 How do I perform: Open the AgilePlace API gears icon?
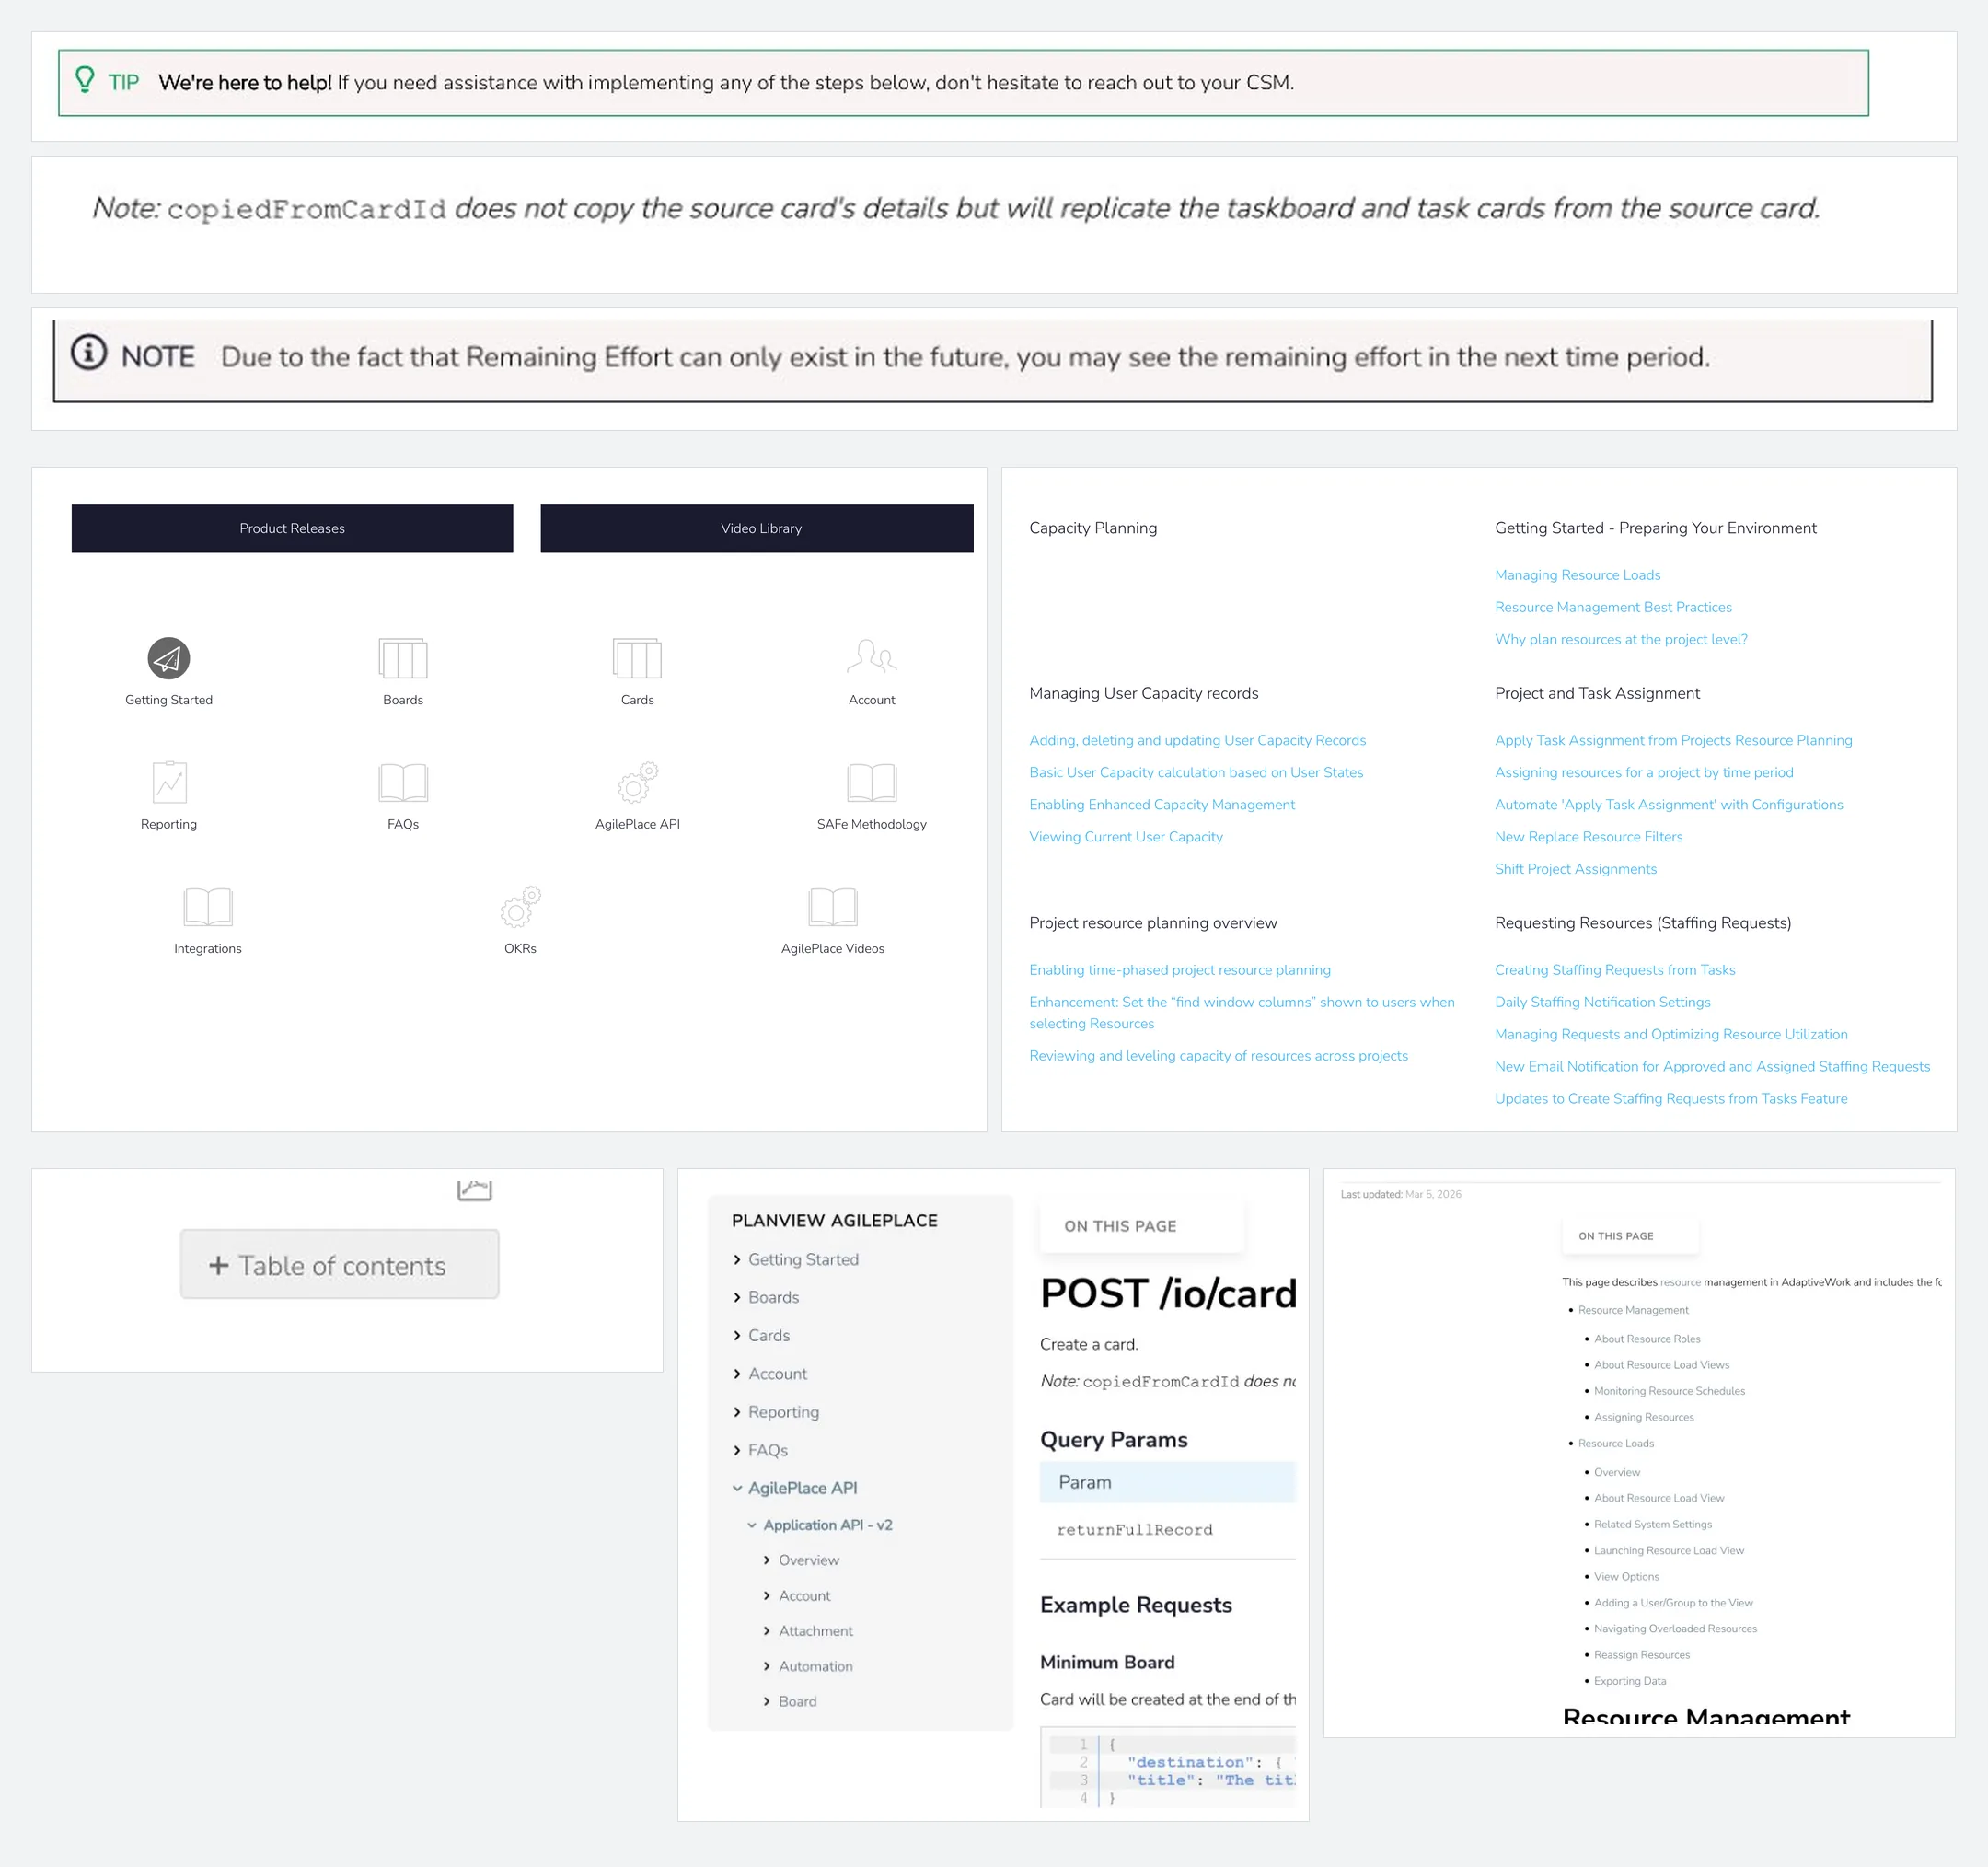click(637, 782)
